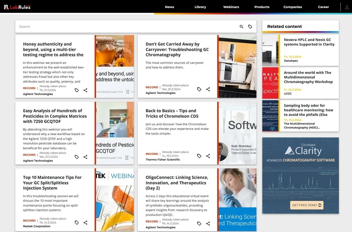Click tag icon on Chromeleon CDS card
The image size is (352, 232).
(199, 156)
